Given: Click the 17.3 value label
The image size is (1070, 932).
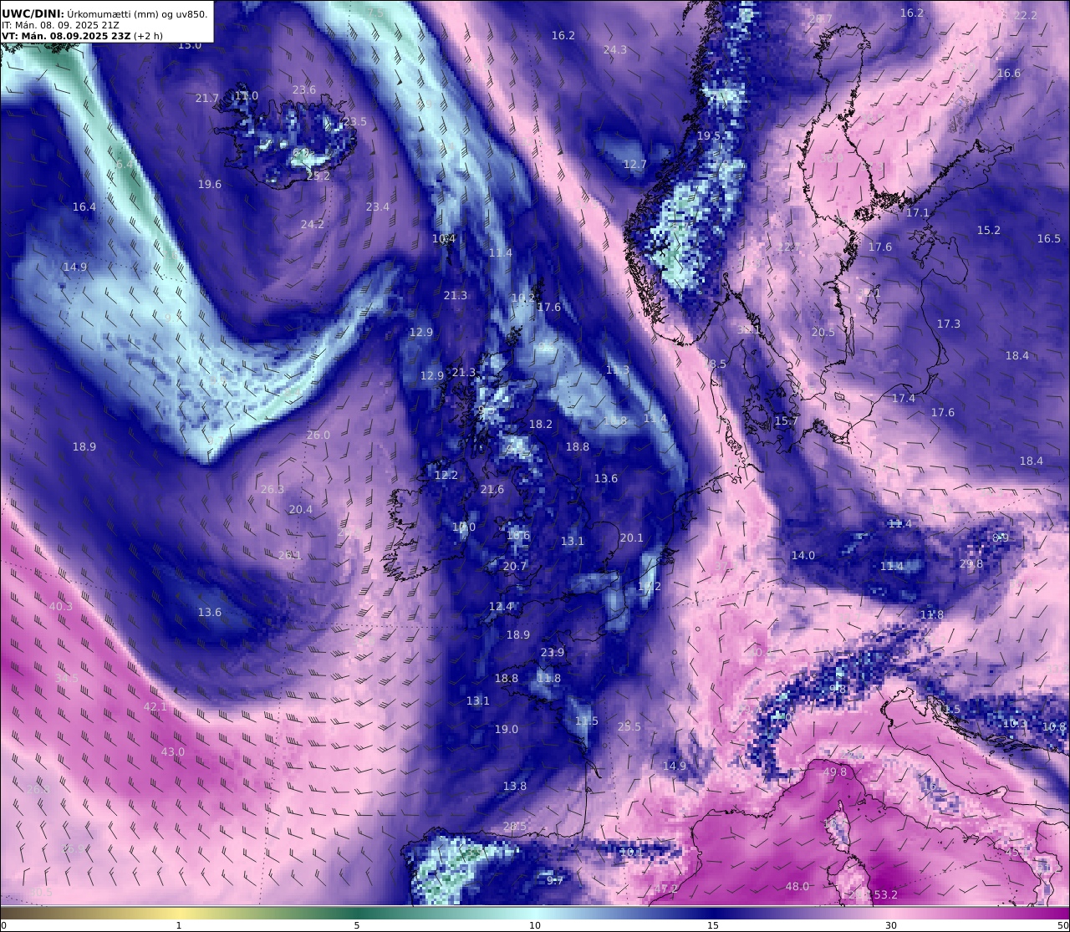Looking at the screenshot, I should click(x=949, y=324).
